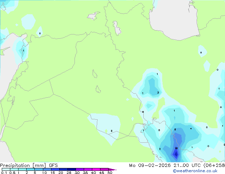Click the '8' precipitation value on map
This screenshot has height=174, width=225.
pos(175,130)
